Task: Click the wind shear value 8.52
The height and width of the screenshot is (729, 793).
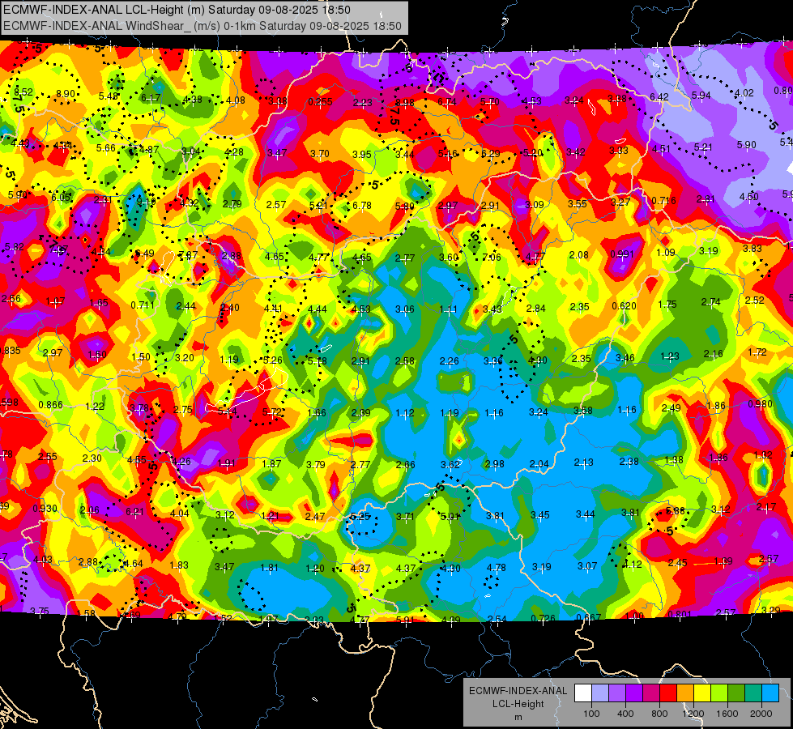Action: pyautogui.click(x=23, y=92)
